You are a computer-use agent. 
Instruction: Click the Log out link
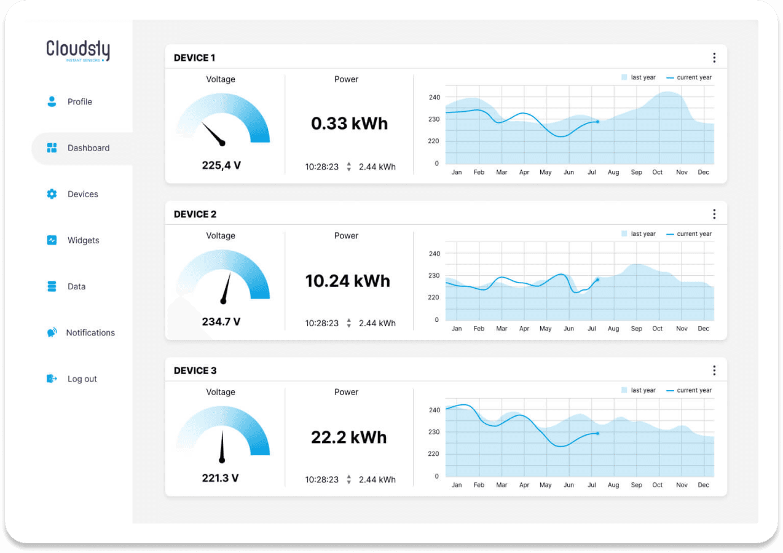click(x=81, y=378)
